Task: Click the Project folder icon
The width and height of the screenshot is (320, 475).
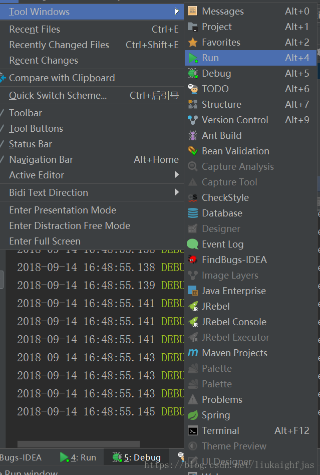Action: 192,27
